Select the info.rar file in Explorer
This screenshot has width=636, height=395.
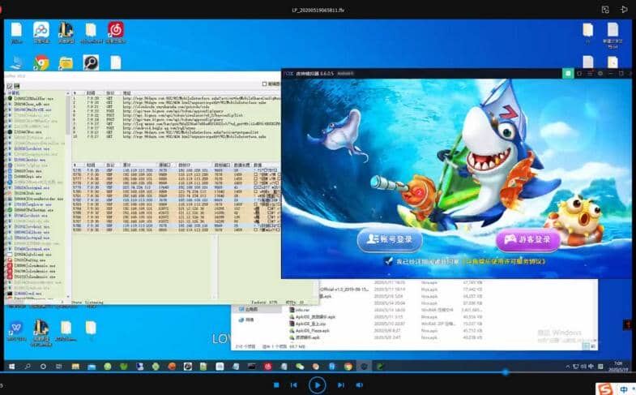click(300, 310)
